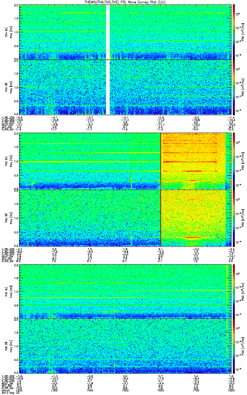Select the THD B-perpendicular spectrogram panel

[x=125, y=161]
